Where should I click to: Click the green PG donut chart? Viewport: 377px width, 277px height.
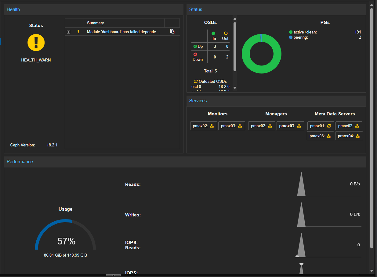pos(262,54)
